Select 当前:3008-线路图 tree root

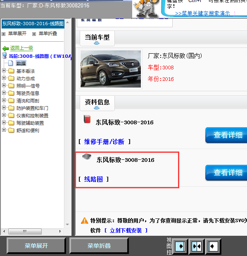click(40, 56)
